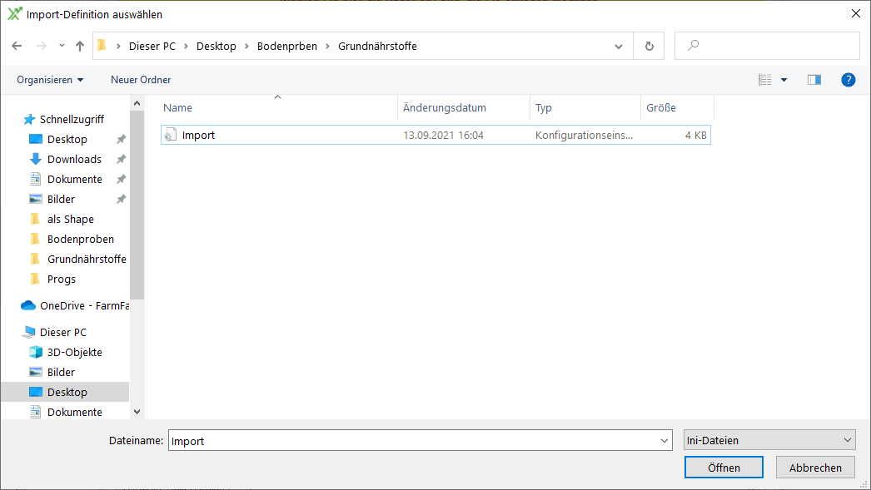
Task: Select Downloads in quick access
Action: (x=74, y=159)
